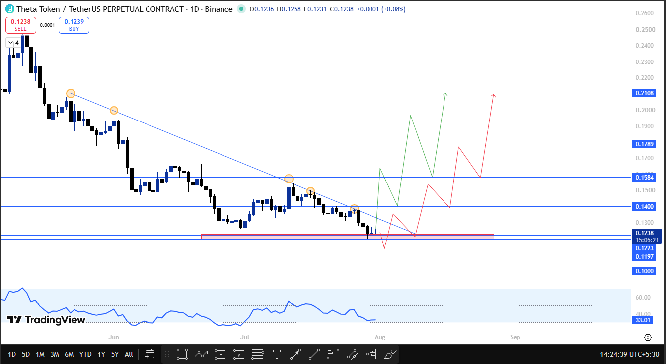This screenshot has width=666, height=364.
Task: Click the TradingView logo
Action: 46,320
